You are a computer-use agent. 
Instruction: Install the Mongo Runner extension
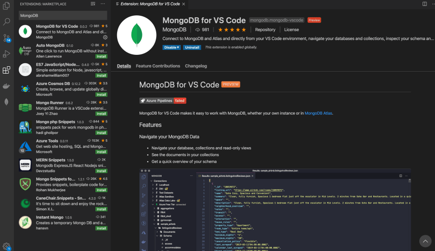pyautogui.click(x=101, y=114)
